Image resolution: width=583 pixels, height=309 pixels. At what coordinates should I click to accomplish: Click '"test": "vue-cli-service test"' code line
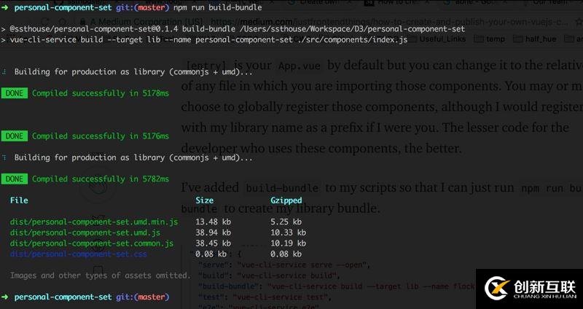tap(265, 297)
